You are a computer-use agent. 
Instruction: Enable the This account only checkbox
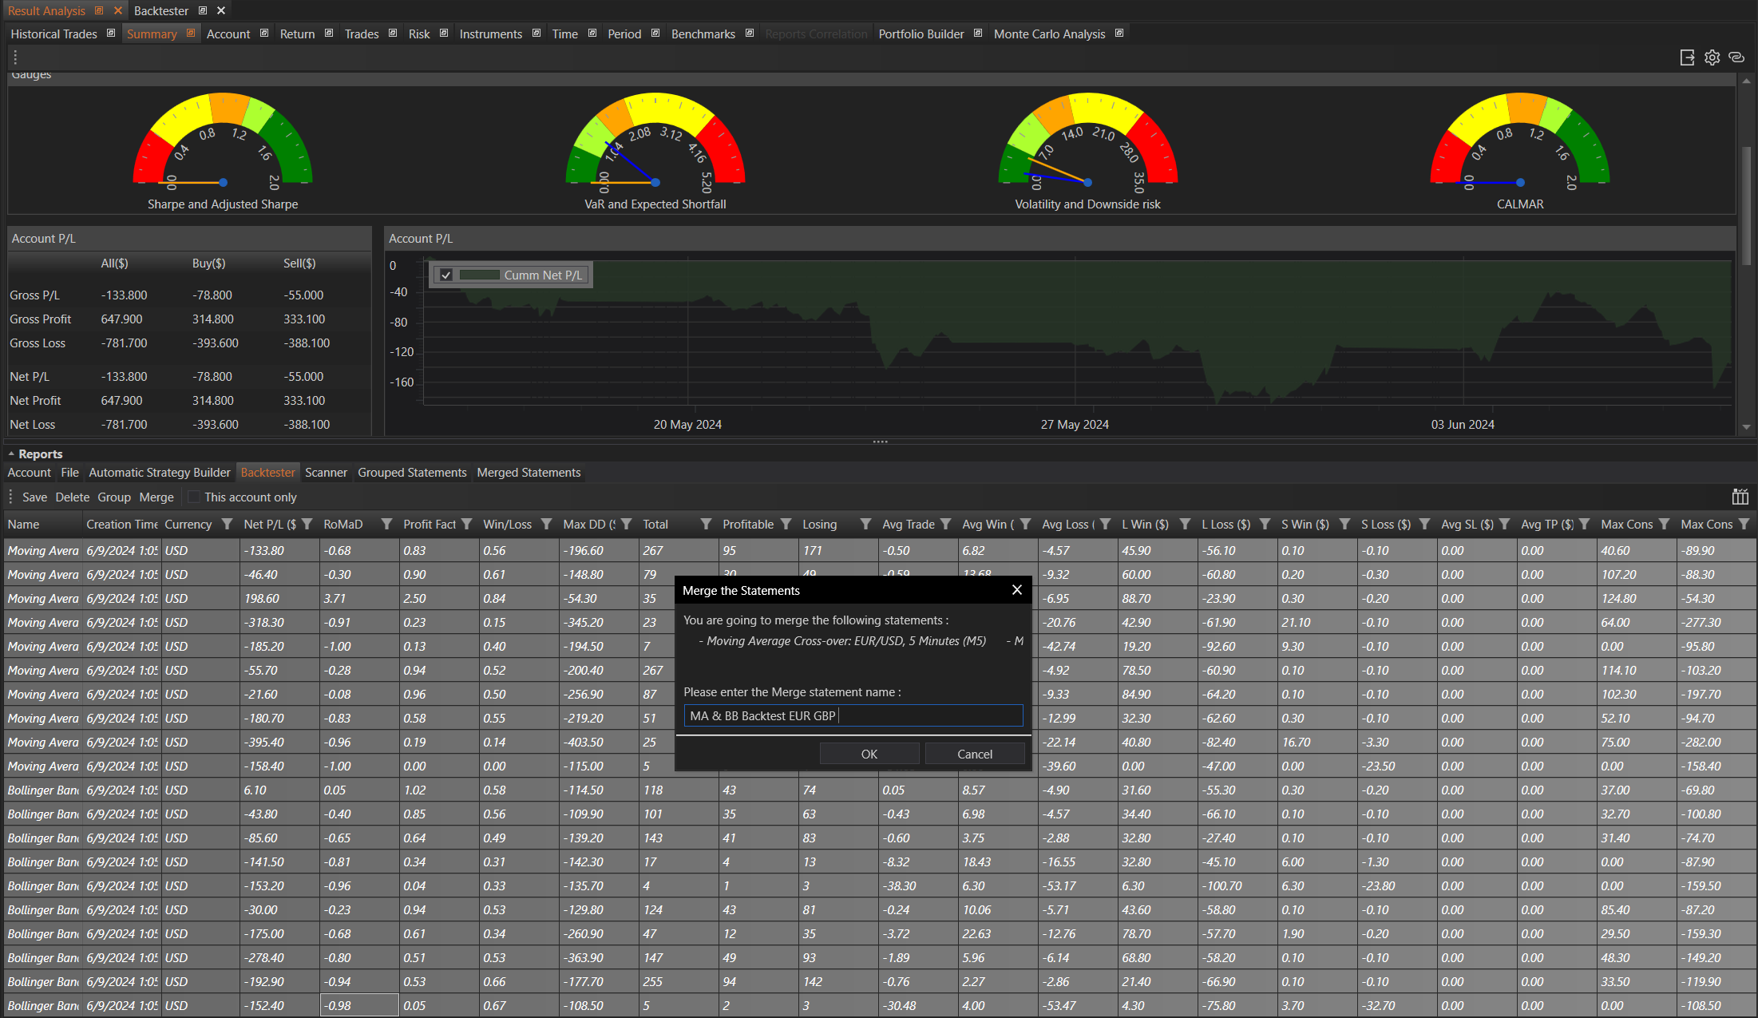(193, 497)
